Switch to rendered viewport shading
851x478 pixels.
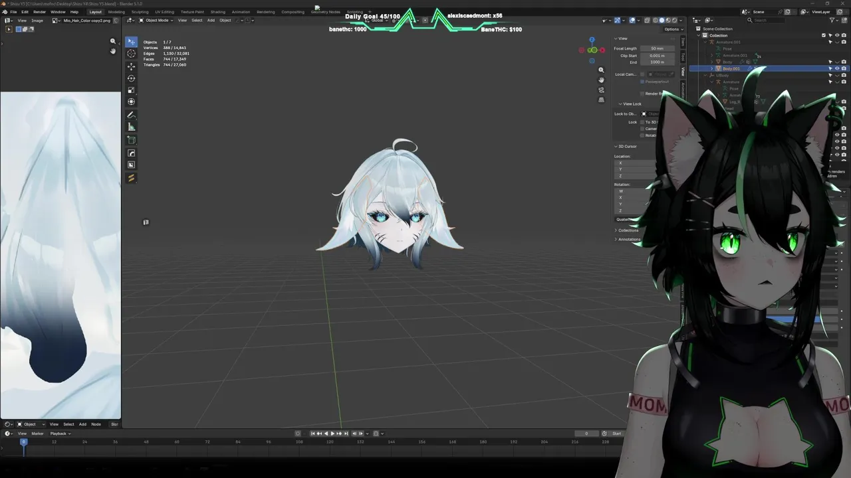pyautogui.click(x=674, y=21)
